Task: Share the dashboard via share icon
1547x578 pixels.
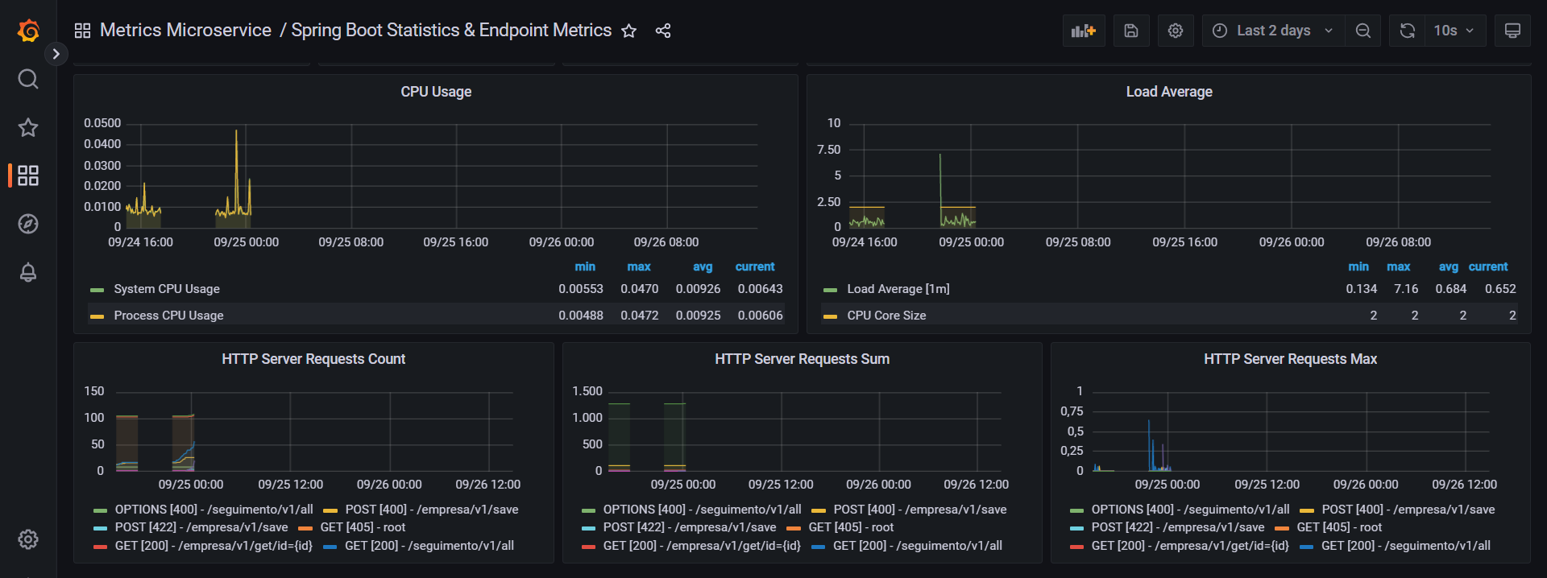Action: coord(663,31)
